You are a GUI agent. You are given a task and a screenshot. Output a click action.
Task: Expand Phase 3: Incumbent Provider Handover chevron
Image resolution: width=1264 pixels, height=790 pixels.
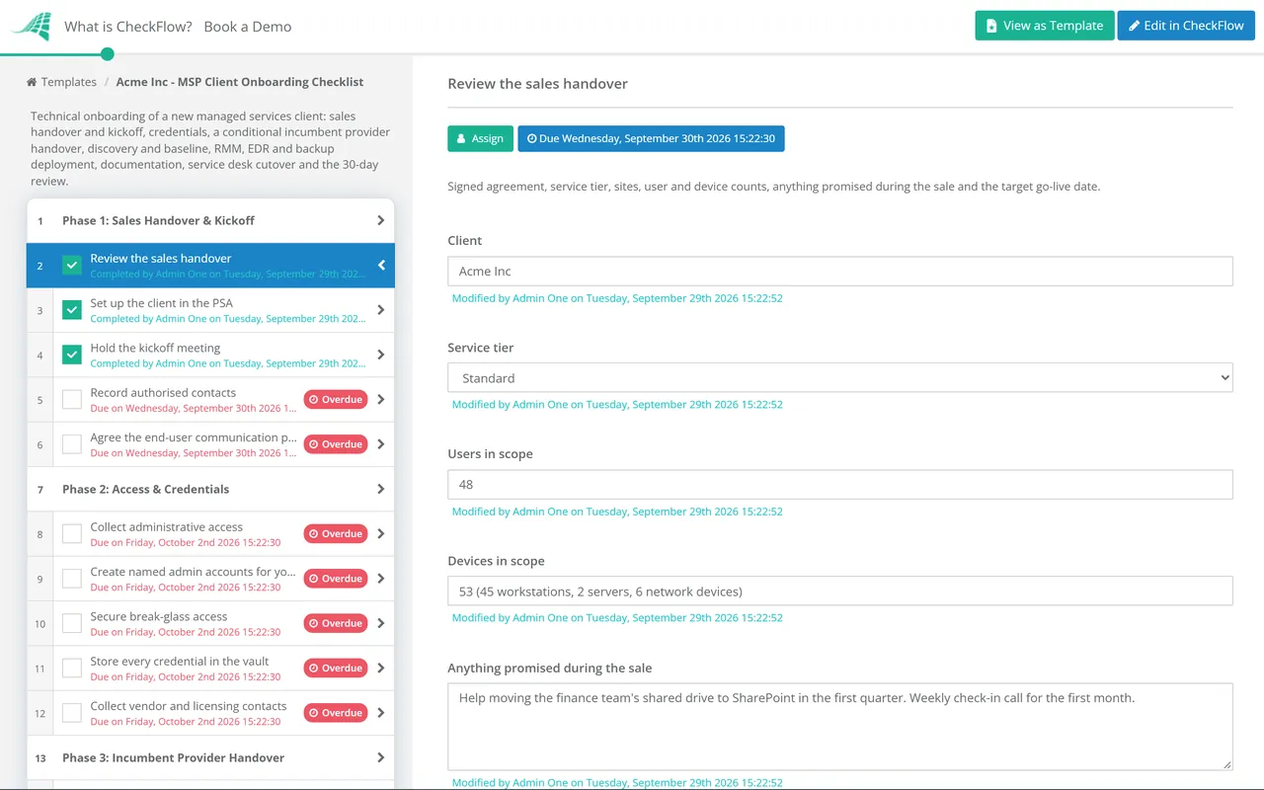click(x=381, y=757)
